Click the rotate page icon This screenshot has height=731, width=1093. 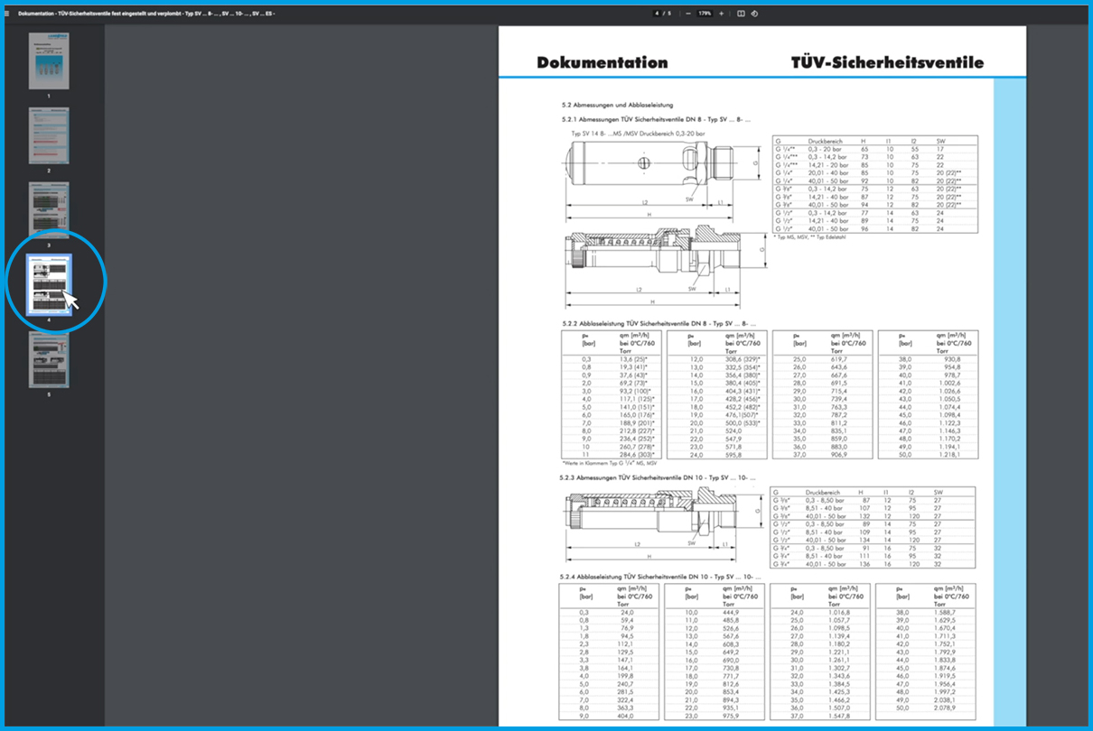754,14
